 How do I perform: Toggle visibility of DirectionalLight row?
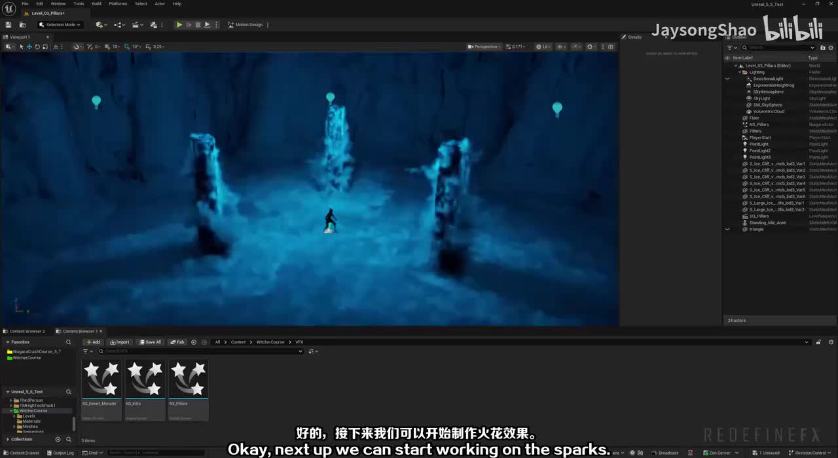coord(727,79)
